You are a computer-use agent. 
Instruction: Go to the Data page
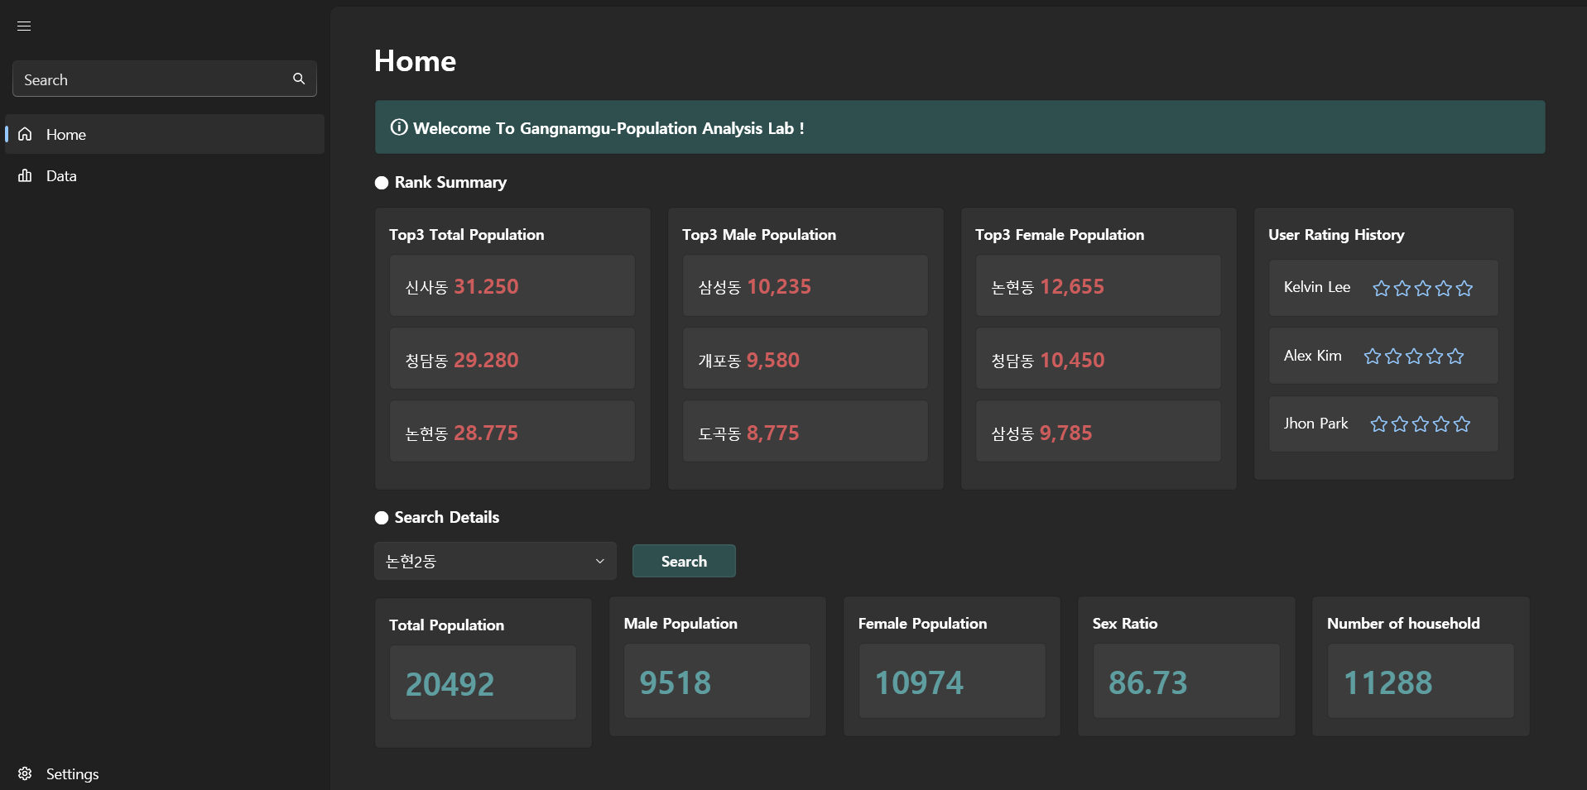(165, 175)
